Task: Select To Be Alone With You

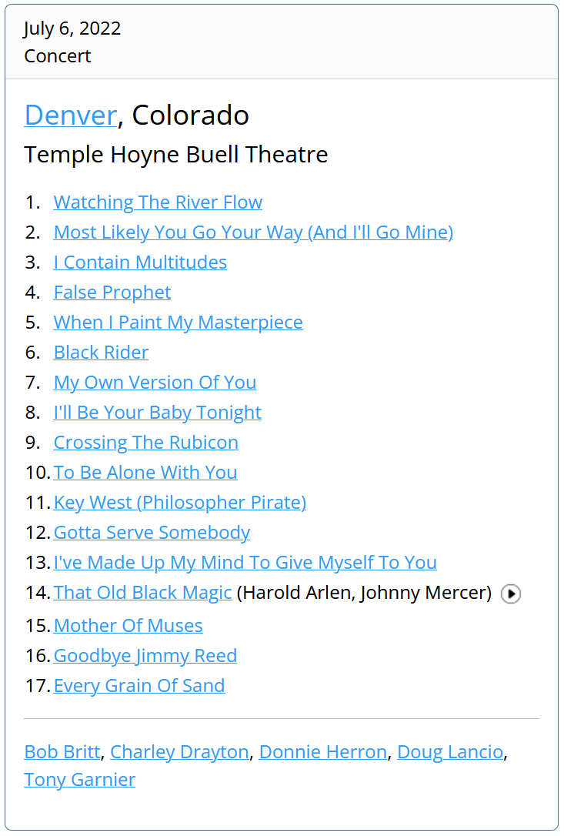Action: pyautogui.click(x=145, y=473)
